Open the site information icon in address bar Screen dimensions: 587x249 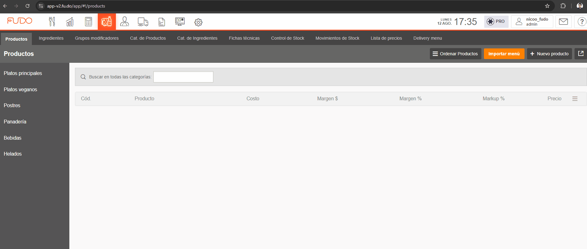click(x=41, y=6)
